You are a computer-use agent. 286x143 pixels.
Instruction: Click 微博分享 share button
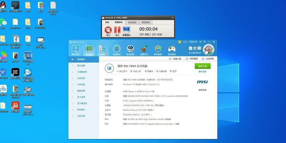click(x=175, y=59)
